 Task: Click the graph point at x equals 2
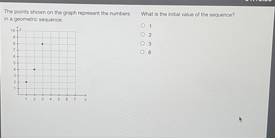34,70
